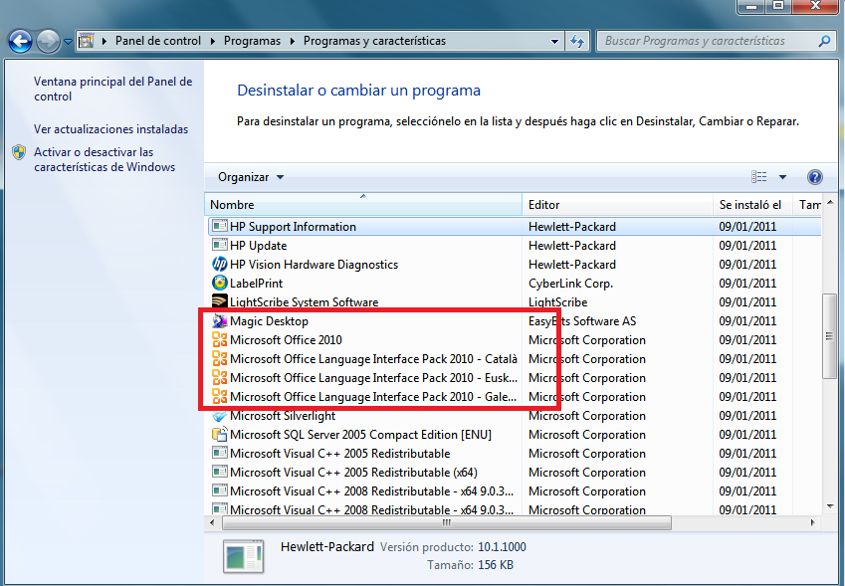
Task: Click the HP Vision Hardware Diagnostics icon
Action: tap(220, 265)
